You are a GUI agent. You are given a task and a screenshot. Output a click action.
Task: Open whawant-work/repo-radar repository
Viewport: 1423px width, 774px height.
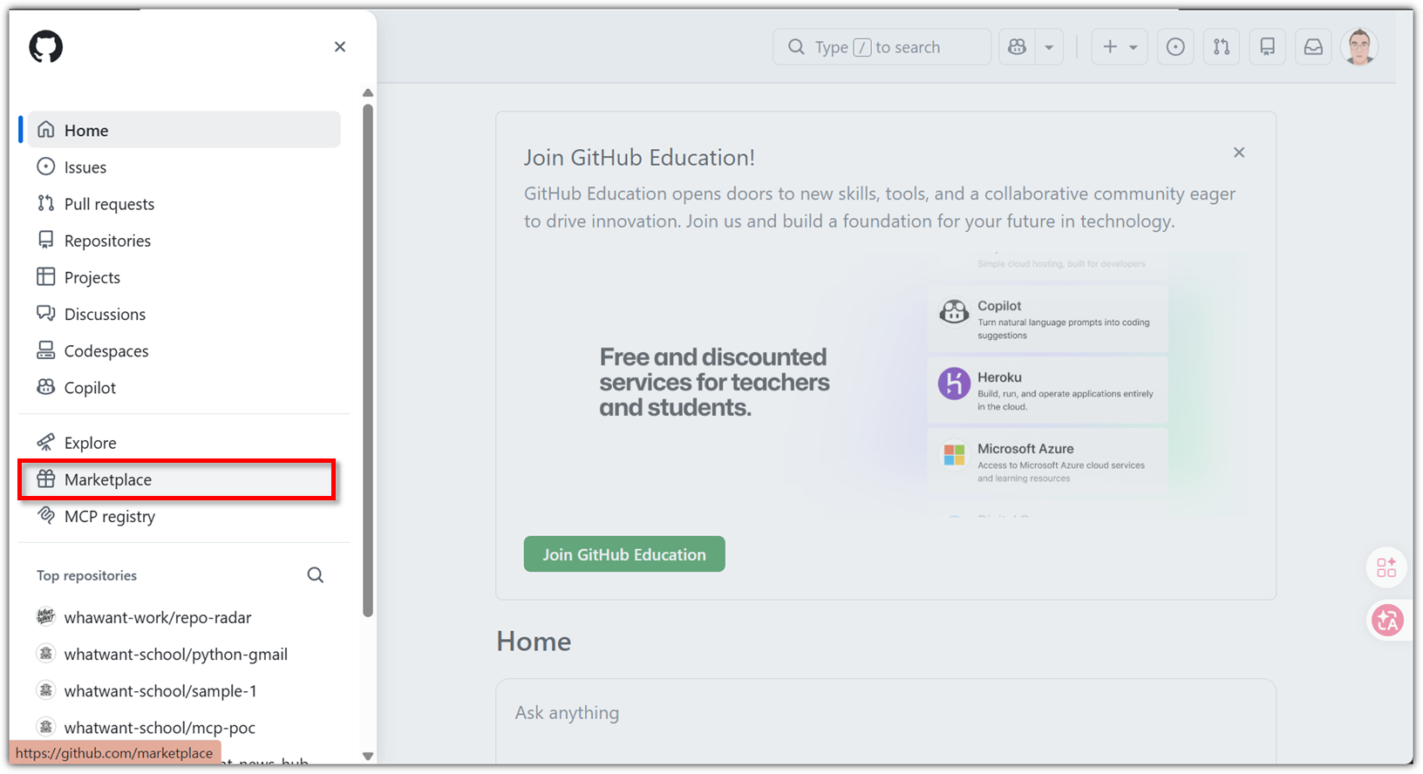158,617
